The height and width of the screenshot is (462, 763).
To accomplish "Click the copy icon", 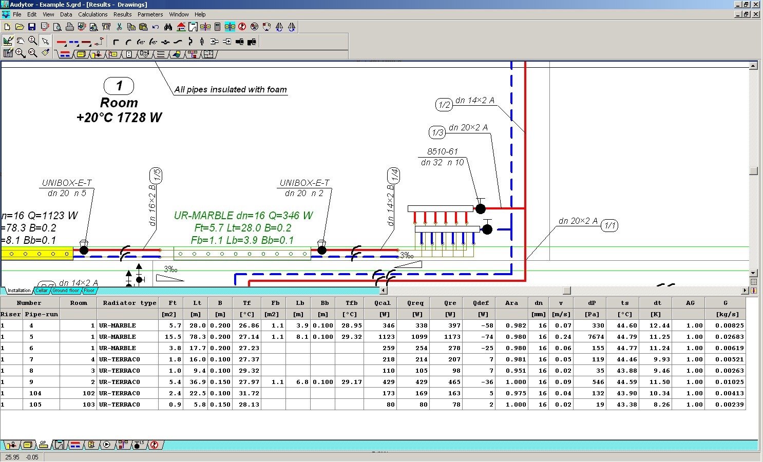I will tap(131, 27).
